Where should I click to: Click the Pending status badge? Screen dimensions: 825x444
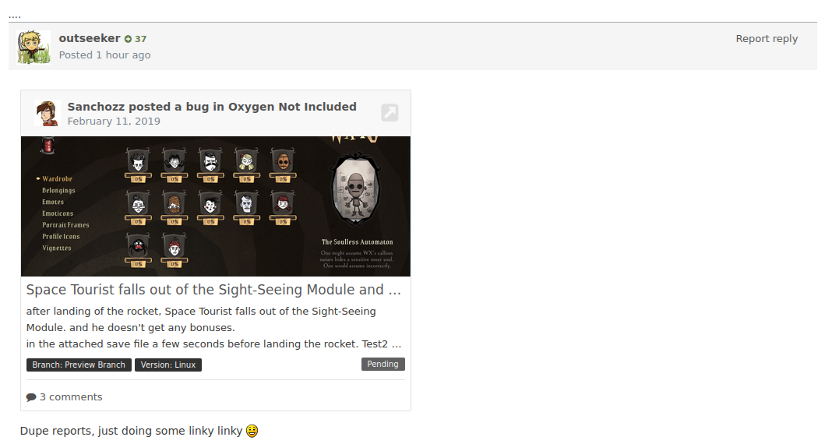click(383, 364)
